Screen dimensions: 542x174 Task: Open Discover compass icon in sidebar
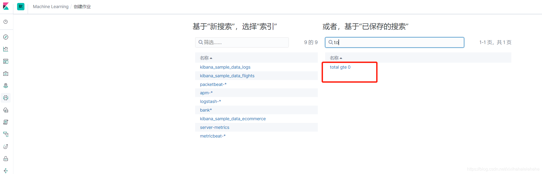(x=6, y=37)
